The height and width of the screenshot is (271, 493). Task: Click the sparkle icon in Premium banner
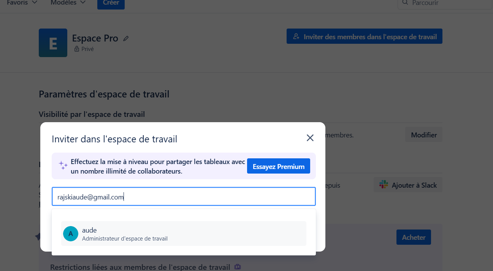pyautogui.click(x=63, y=165)
